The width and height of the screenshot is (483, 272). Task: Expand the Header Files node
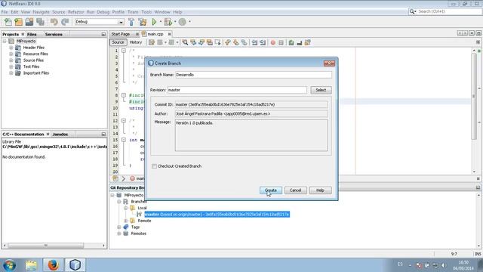11,48
